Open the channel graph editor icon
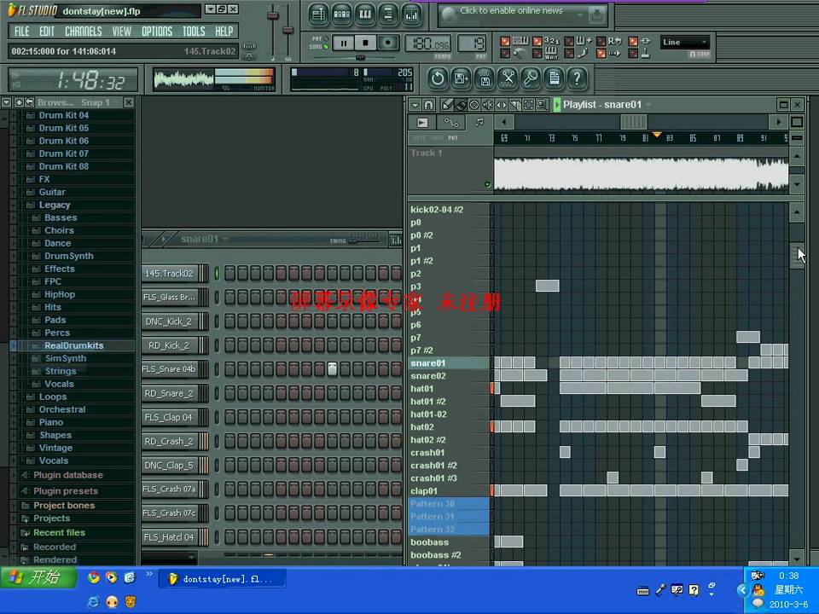The height and width of the screenshot is (614, 819). [396, 240]
